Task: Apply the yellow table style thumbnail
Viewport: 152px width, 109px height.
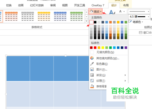Action: [44, 16]
